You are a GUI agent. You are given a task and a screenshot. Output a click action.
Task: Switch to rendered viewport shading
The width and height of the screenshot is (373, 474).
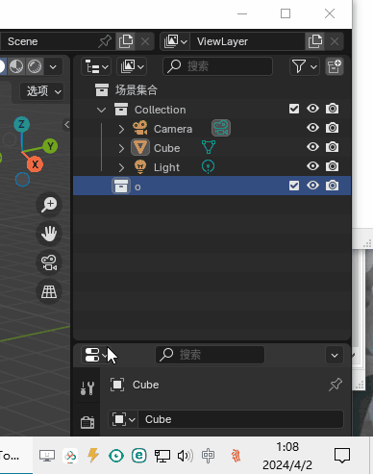point(35,66)
